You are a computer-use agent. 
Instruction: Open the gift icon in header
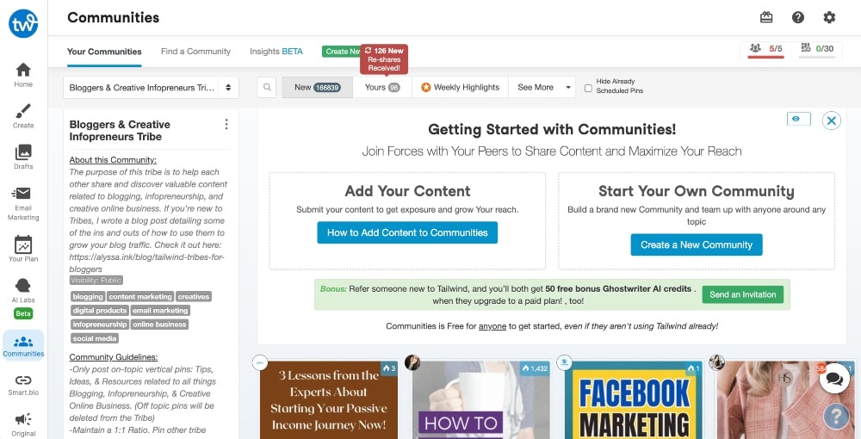tap(766, 17)
